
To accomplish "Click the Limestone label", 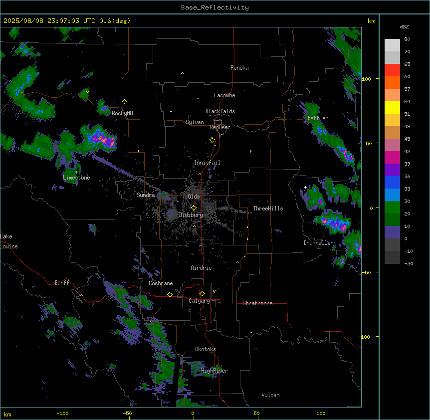I will pos(76,178).
